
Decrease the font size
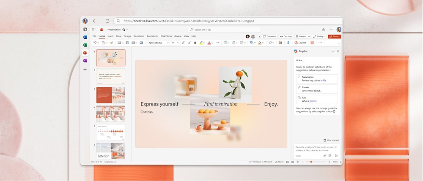tap(190, 43)
